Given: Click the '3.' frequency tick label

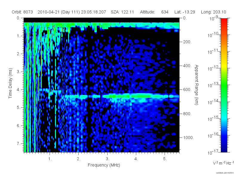Looking at the screenshot, I should (108, 159).
